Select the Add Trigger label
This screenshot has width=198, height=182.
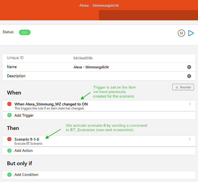click(x=24, y=115)
